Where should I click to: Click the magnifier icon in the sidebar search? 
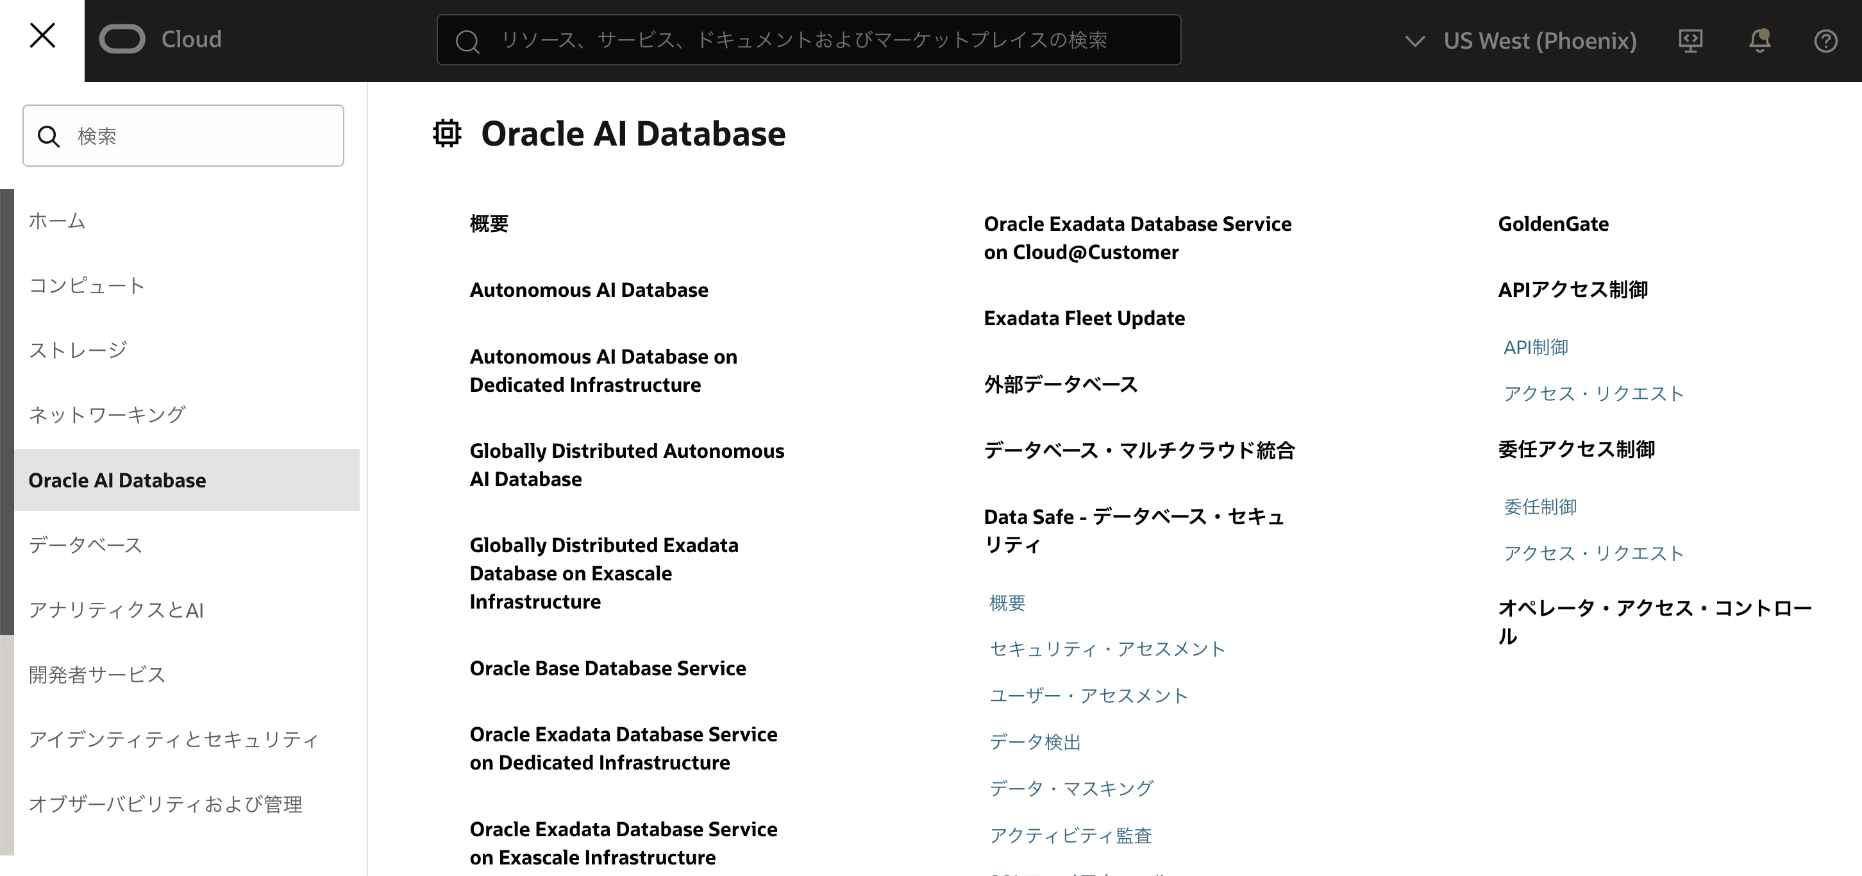click(49, 136)
